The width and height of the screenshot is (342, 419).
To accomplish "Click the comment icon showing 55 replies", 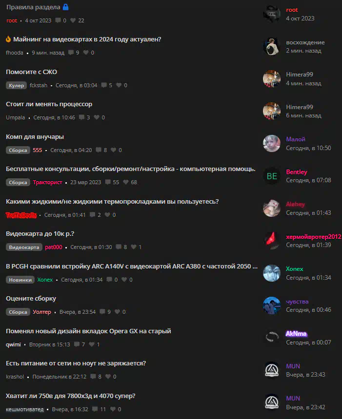I will point(108,182).
